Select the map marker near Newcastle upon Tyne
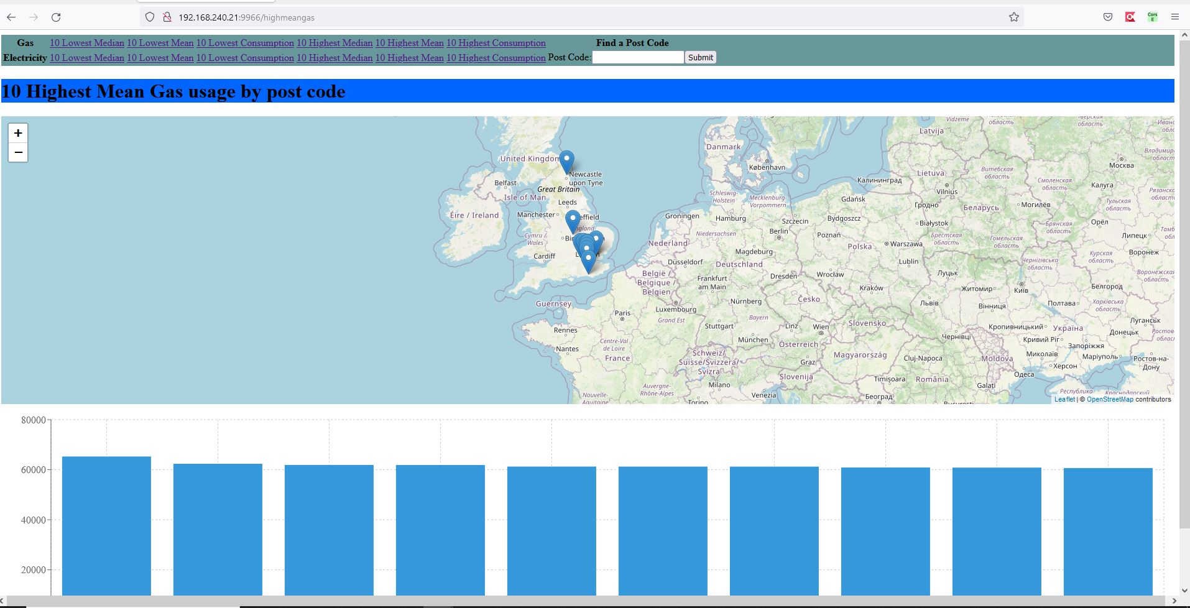Image resolution: width=1190 pixels, height=608 pixels. (566, 162)
